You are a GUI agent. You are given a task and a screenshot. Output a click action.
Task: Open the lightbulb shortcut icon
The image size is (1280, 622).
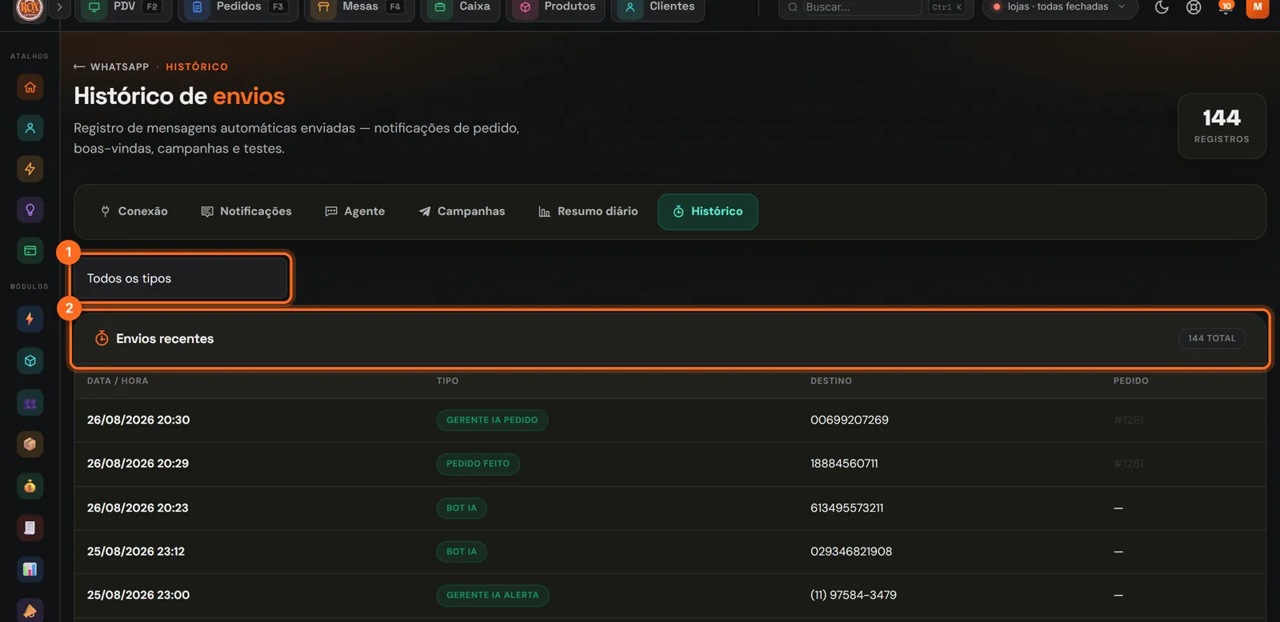[30, 209]
